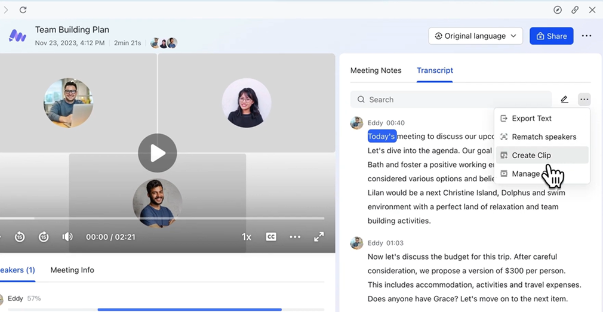Rewind 15 seconds in the video
603x312 pixels.
[20, 237]
